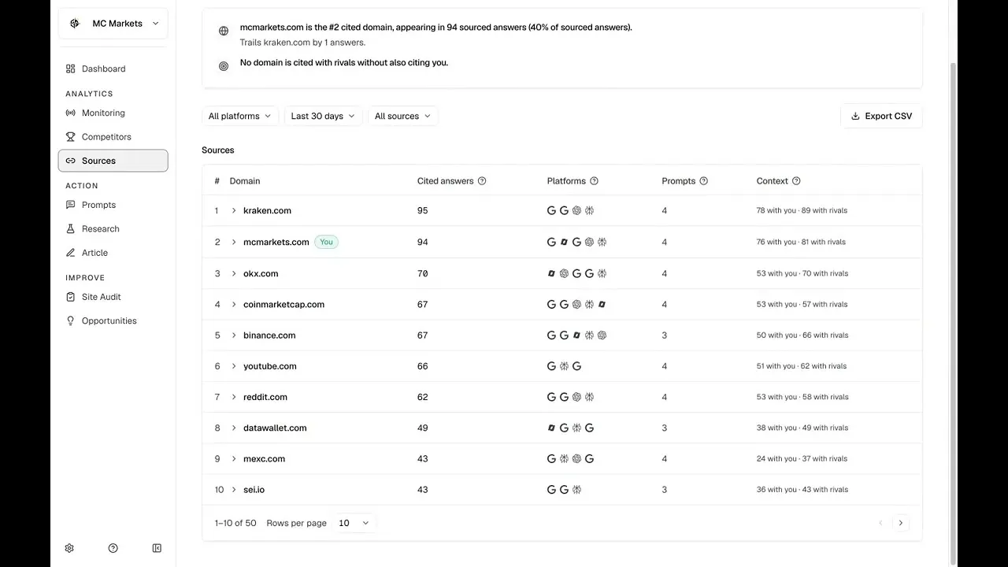Open the Last 30 days date filter
1008x567 pixels.
pos(323,117)
